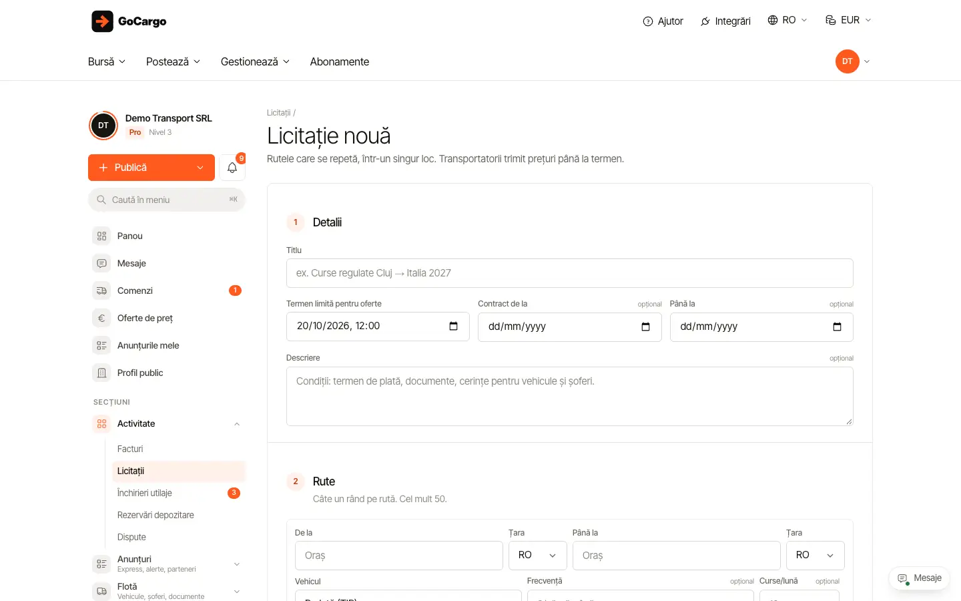Expand the Anunțuri section

click(237, 564)
